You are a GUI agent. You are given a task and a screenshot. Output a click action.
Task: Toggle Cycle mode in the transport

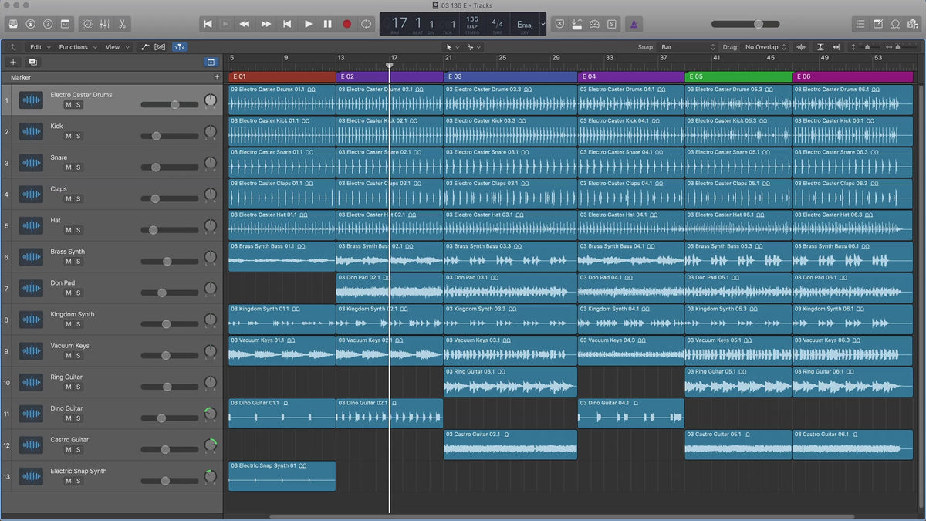click(x=366, y=24)
